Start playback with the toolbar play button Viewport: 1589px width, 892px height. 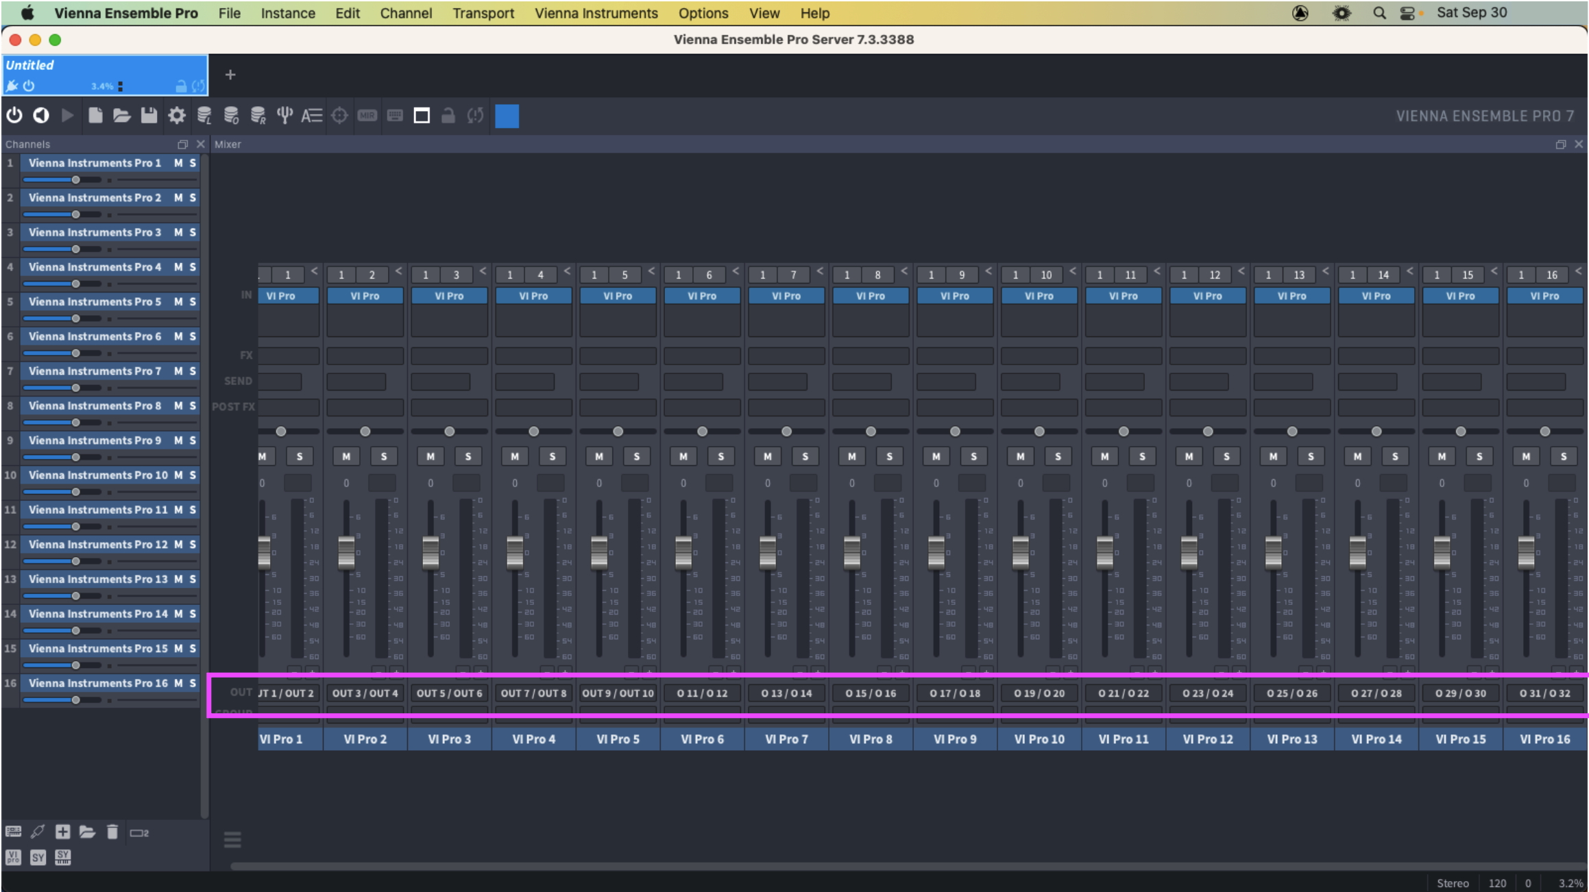(67, 116)
